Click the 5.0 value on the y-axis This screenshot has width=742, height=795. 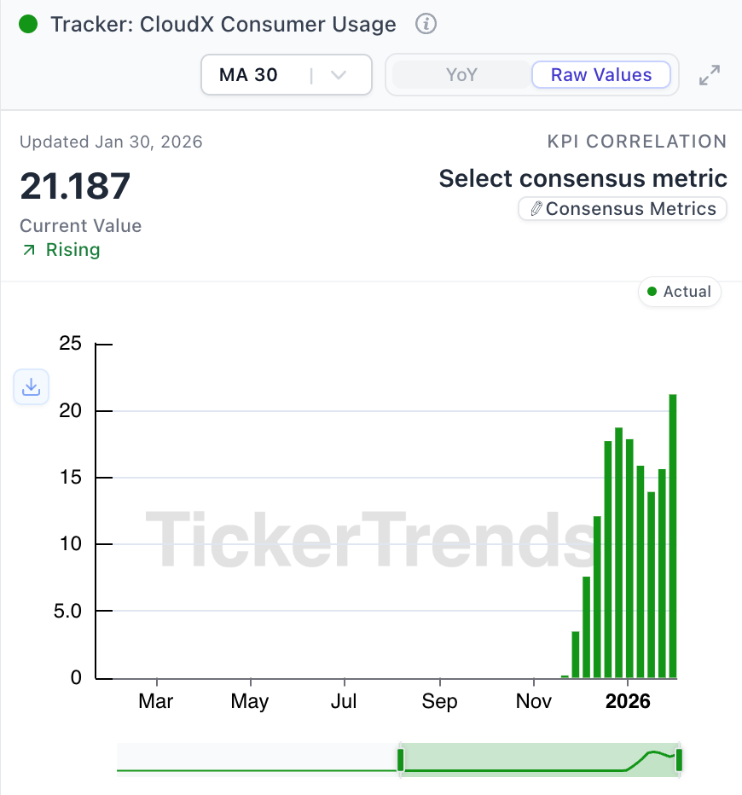click(67, 611)
